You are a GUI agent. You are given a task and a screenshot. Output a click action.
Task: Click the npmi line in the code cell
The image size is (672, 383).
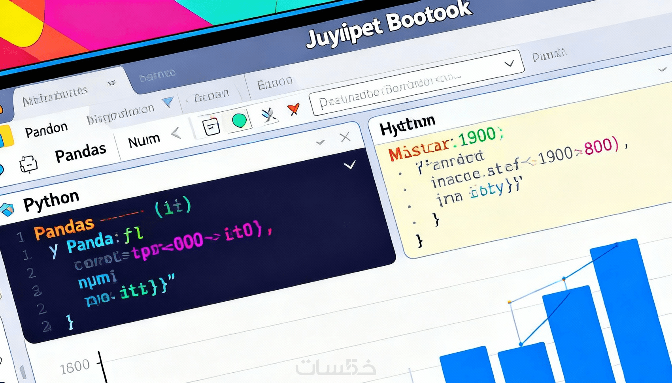(x=97, y=280)
